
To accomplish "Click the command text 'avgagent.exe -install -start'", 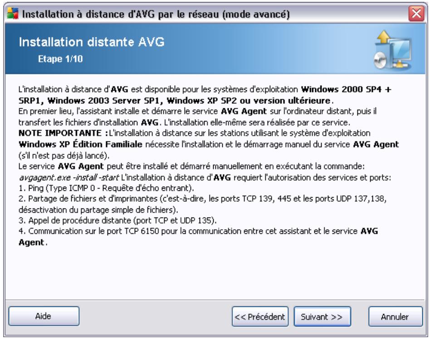I will point(69,178).
